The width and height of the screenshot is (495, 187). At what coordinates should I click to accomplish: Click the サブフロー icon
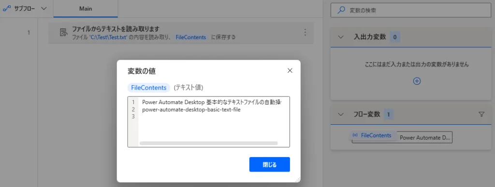tap(7, 9)
